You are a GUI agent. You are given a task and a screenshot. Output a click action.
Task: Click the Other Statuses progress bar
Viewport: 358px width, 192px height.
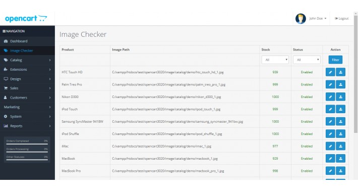point(27,160)
